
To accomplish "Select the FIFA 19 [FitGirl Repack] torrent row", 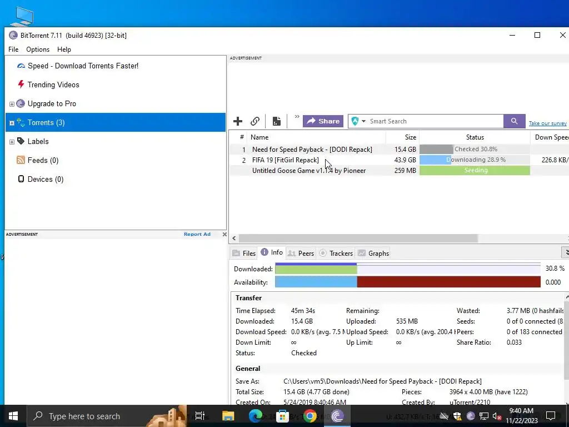I will point(399,160).
